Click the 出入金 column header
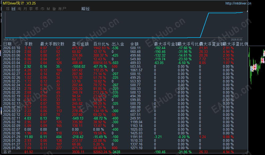Screen dimensions: 265x155 [118, 44]
